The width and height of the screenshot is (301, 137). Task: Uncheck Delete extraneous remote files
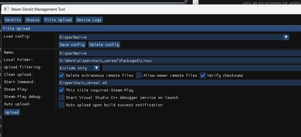62,75
